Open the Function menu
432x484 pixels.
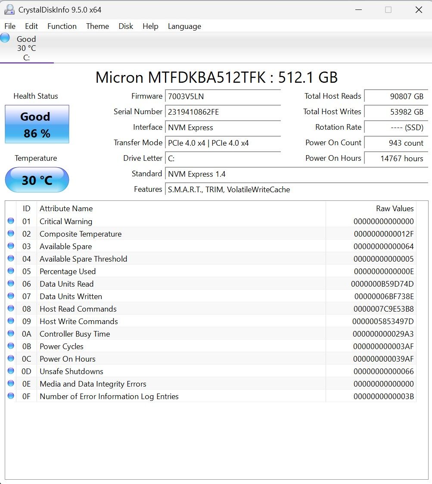[x=62, y=26]
